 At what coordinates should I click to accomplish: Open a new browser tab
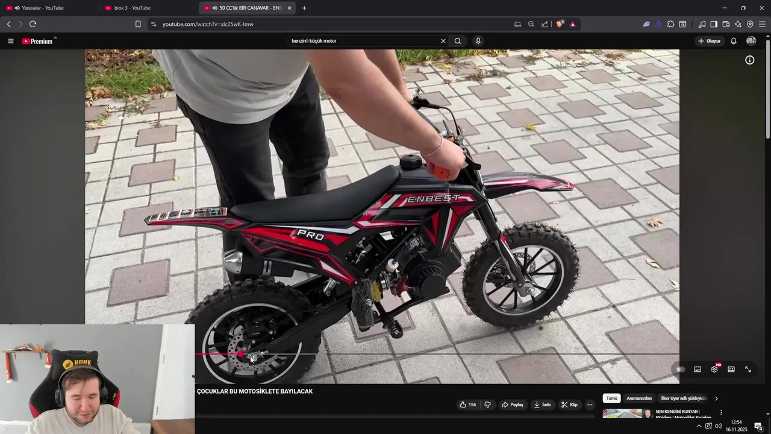[304, 8]
